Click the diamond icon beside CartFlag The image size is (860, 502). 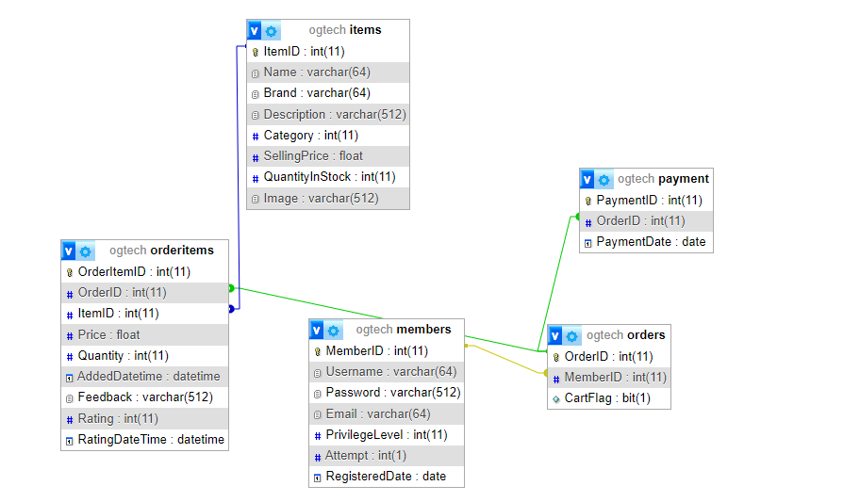pyautogui.click(x=556, y=399)
